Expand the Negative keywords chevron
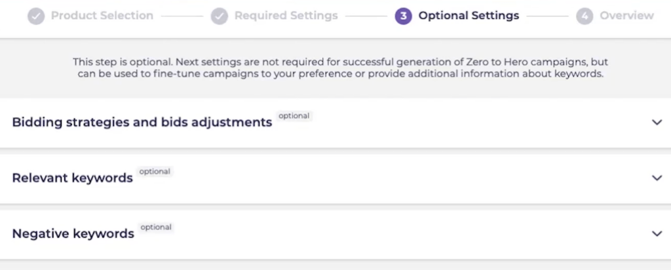 pyautogui.click(x=657, y=233)
